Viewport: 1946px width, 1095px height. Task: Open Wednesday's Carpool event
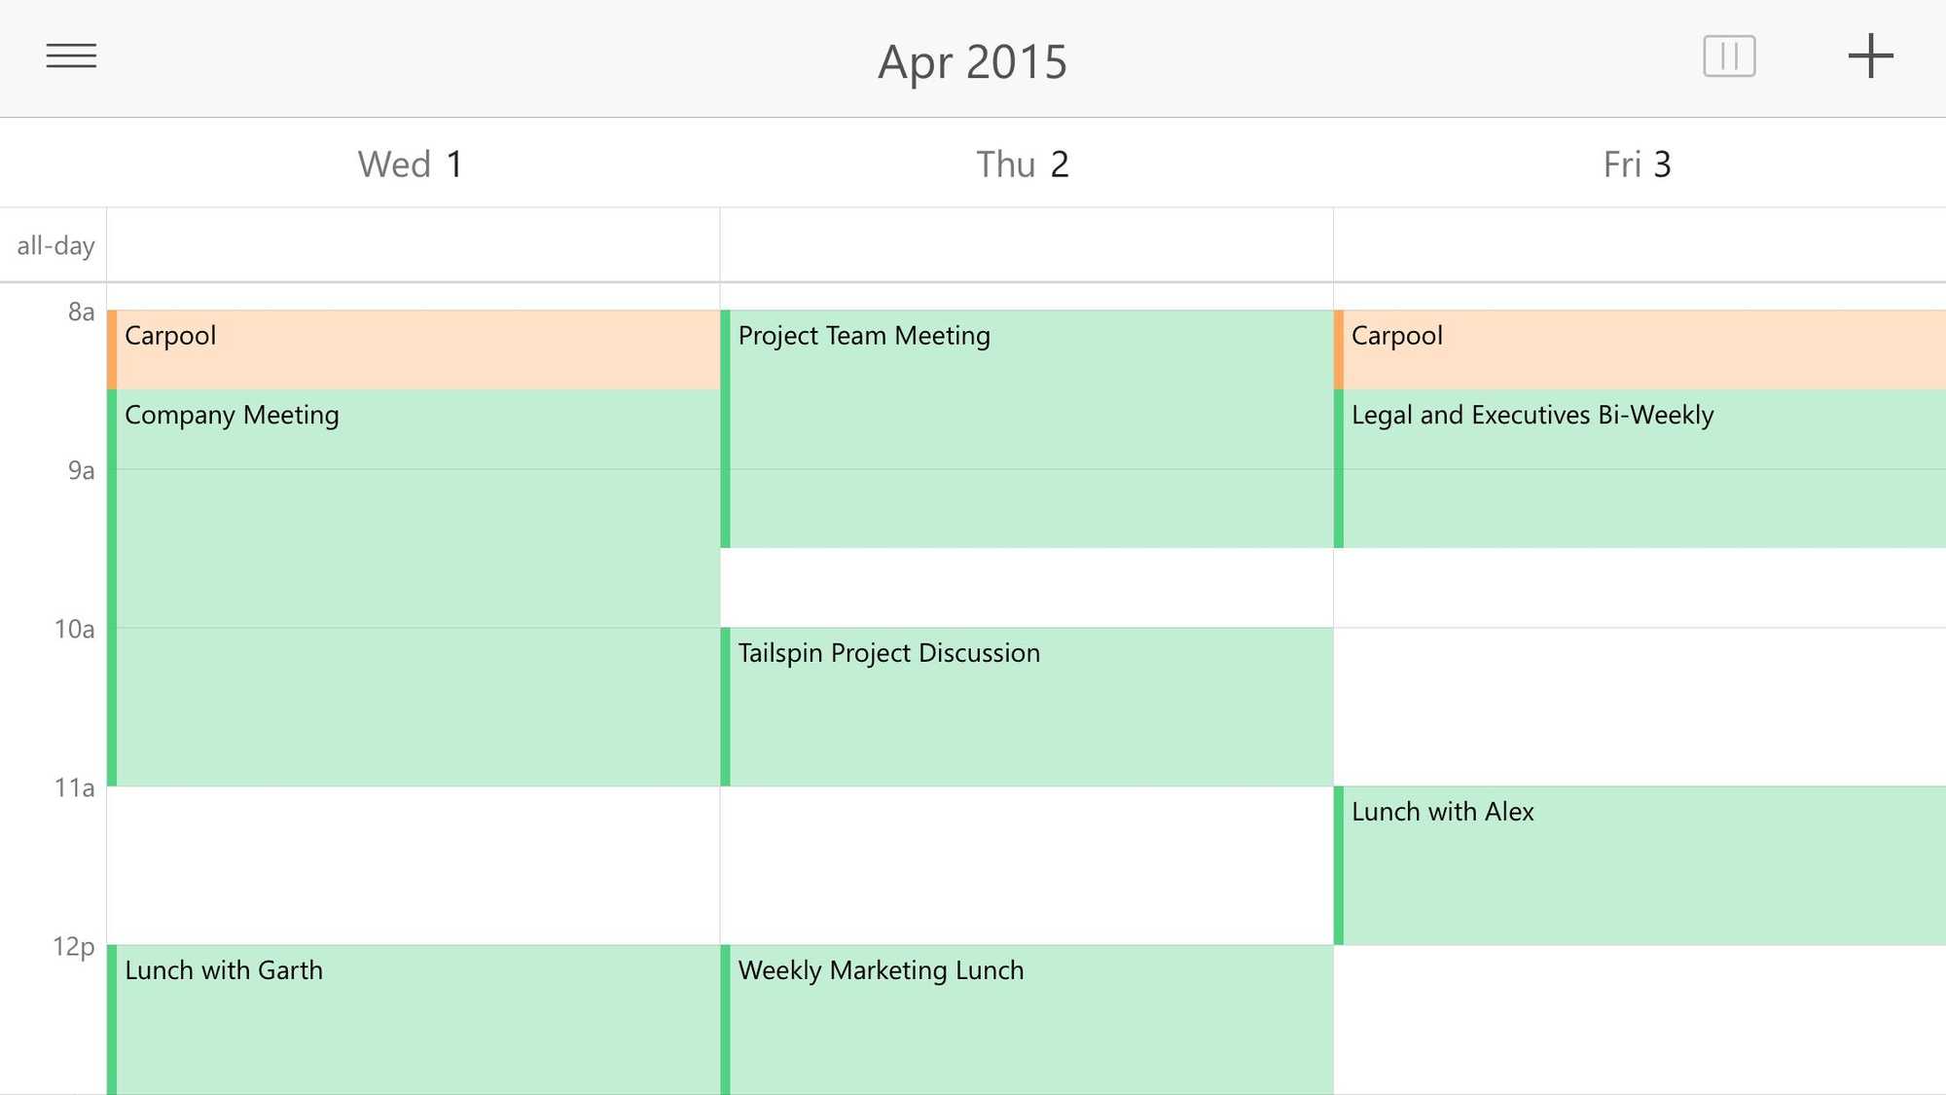[414, 349]
